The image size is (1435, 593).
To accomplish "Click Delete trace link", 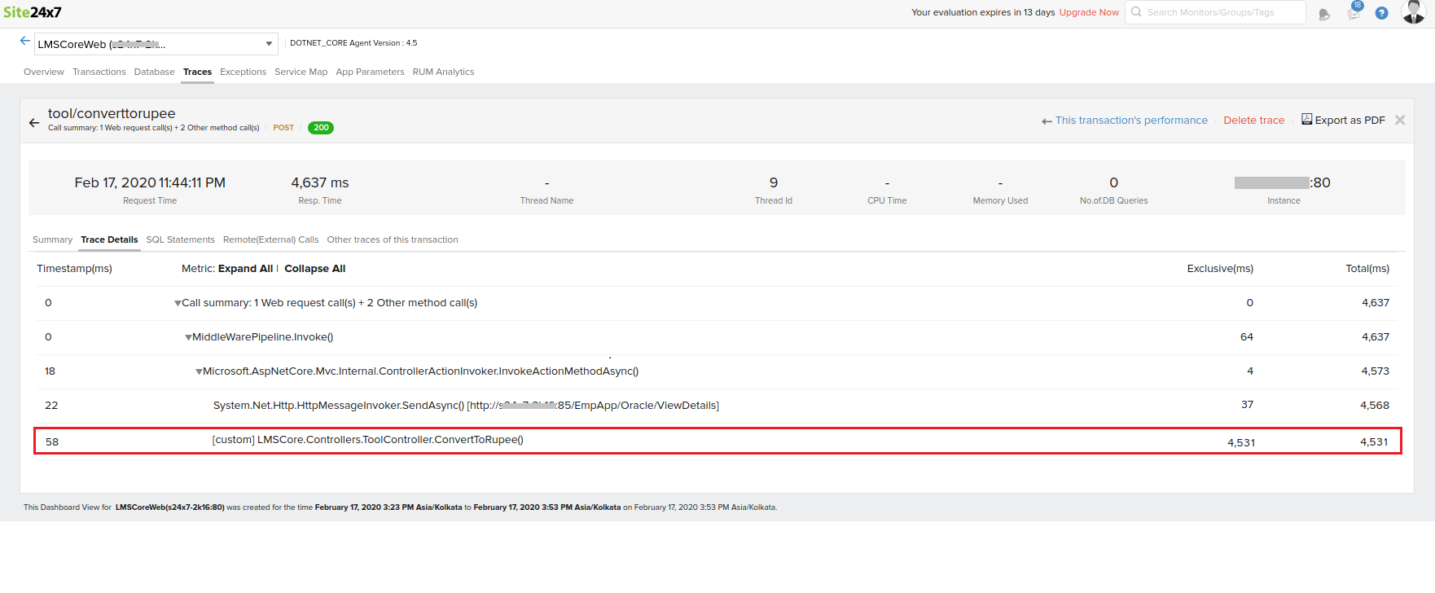I will [1253, 120].
